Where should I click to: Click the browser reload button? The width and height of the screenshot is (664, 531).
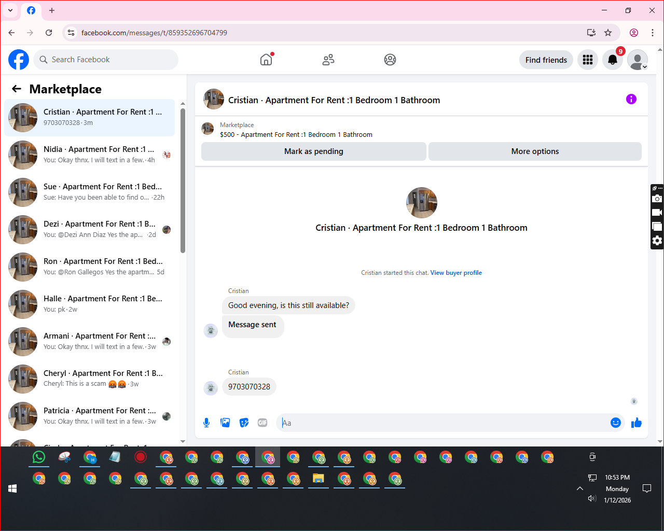click(x=49, y=33)
